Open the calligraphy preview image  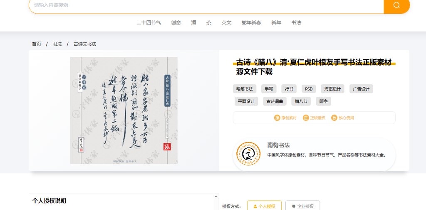(x=124, y=110)
